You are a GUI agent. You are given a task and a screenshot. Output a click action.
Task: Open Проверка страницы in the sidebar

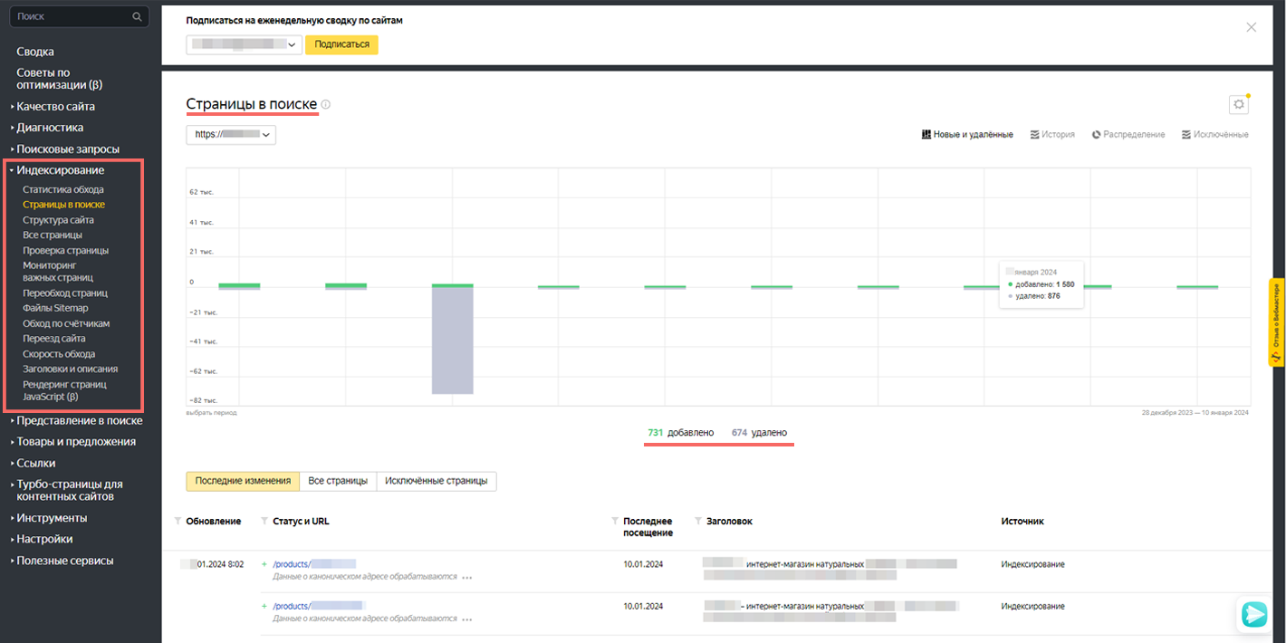click(x=65, y=250)
